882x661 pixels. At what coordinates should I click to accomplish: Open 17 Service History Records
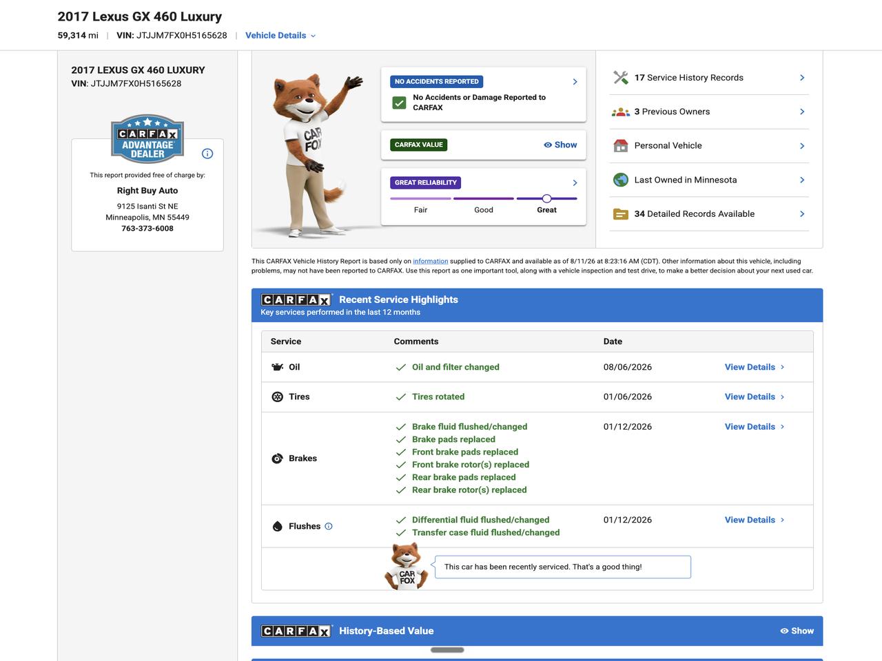pyautogui.click(x=709, y=78)
